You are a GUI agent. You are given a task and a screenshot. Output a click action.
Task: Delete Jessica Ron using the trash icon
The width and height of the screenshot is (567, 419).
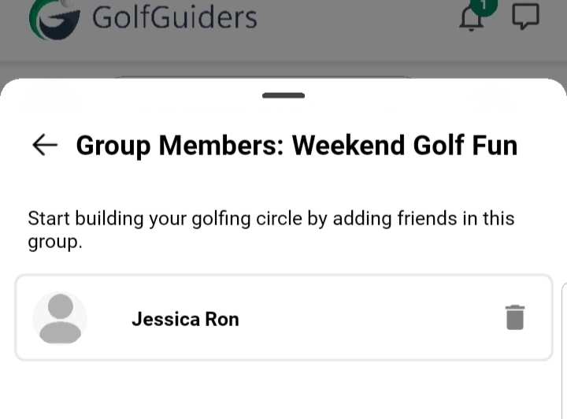(515, 317)
